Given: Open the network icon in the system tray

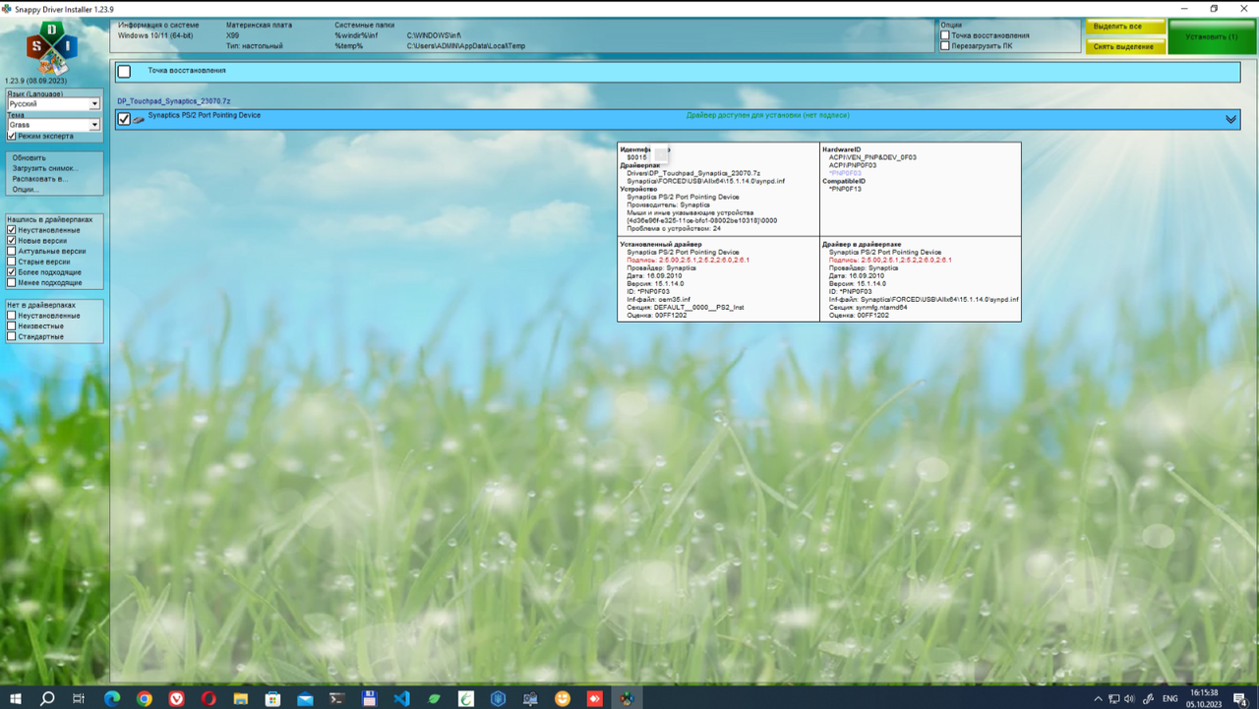Looking at the screenshot, I should coord(1113,698).
